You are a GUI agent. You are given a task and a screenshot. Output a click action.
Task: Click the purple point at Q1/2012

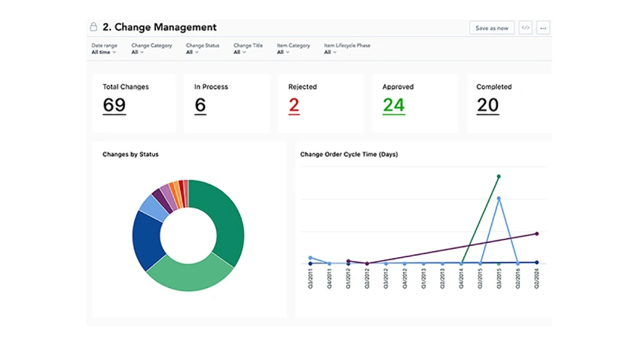tap(348, 261)
